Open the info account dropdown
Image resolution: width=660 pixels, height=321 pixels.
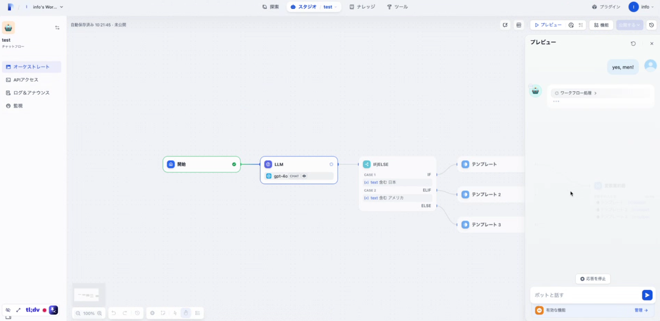641,7
